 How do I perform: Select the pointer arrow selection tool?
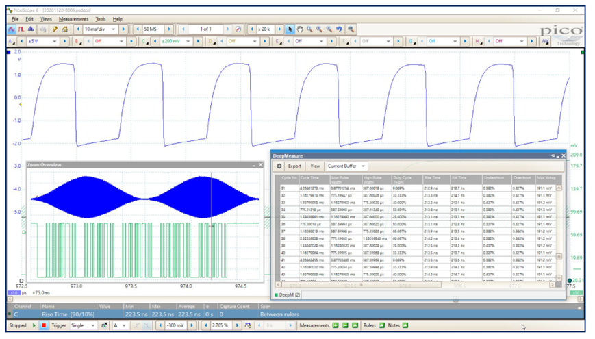pyautogui.click(x=290, y=29)
